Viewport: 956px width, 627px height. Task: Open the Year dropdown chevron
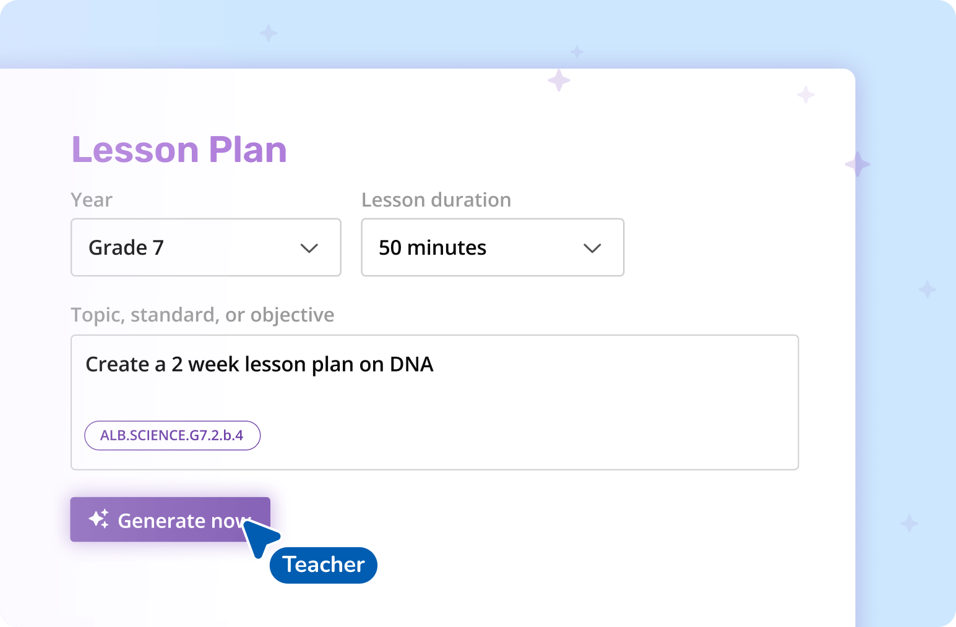[309, 248]
